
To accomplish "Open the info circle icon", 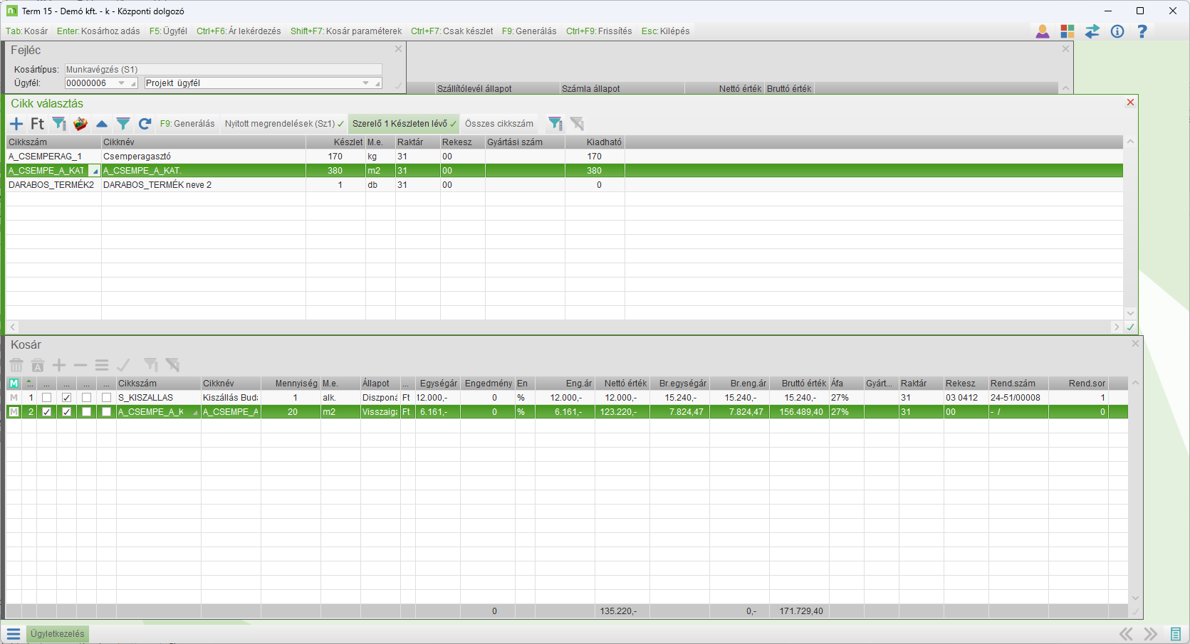I will 1117,31.
